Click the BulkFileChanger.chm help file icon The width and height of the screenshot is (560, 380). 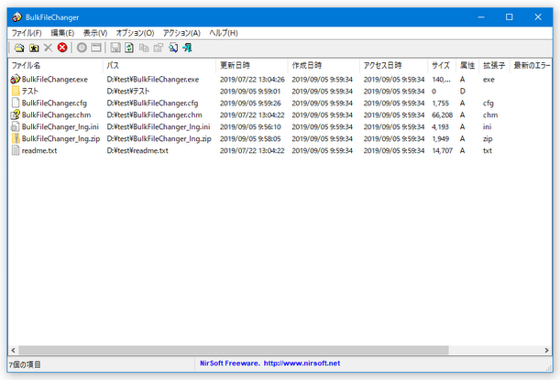coord(16,114)
